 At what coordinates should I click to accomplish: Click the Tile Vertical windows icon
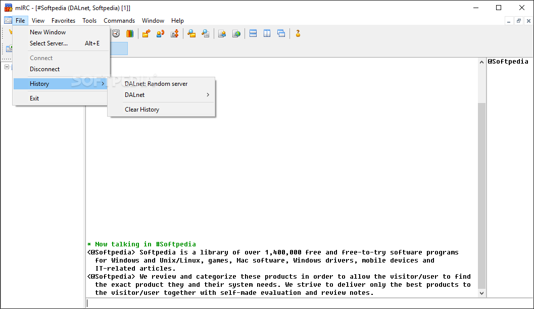click(x=267, y=33)
